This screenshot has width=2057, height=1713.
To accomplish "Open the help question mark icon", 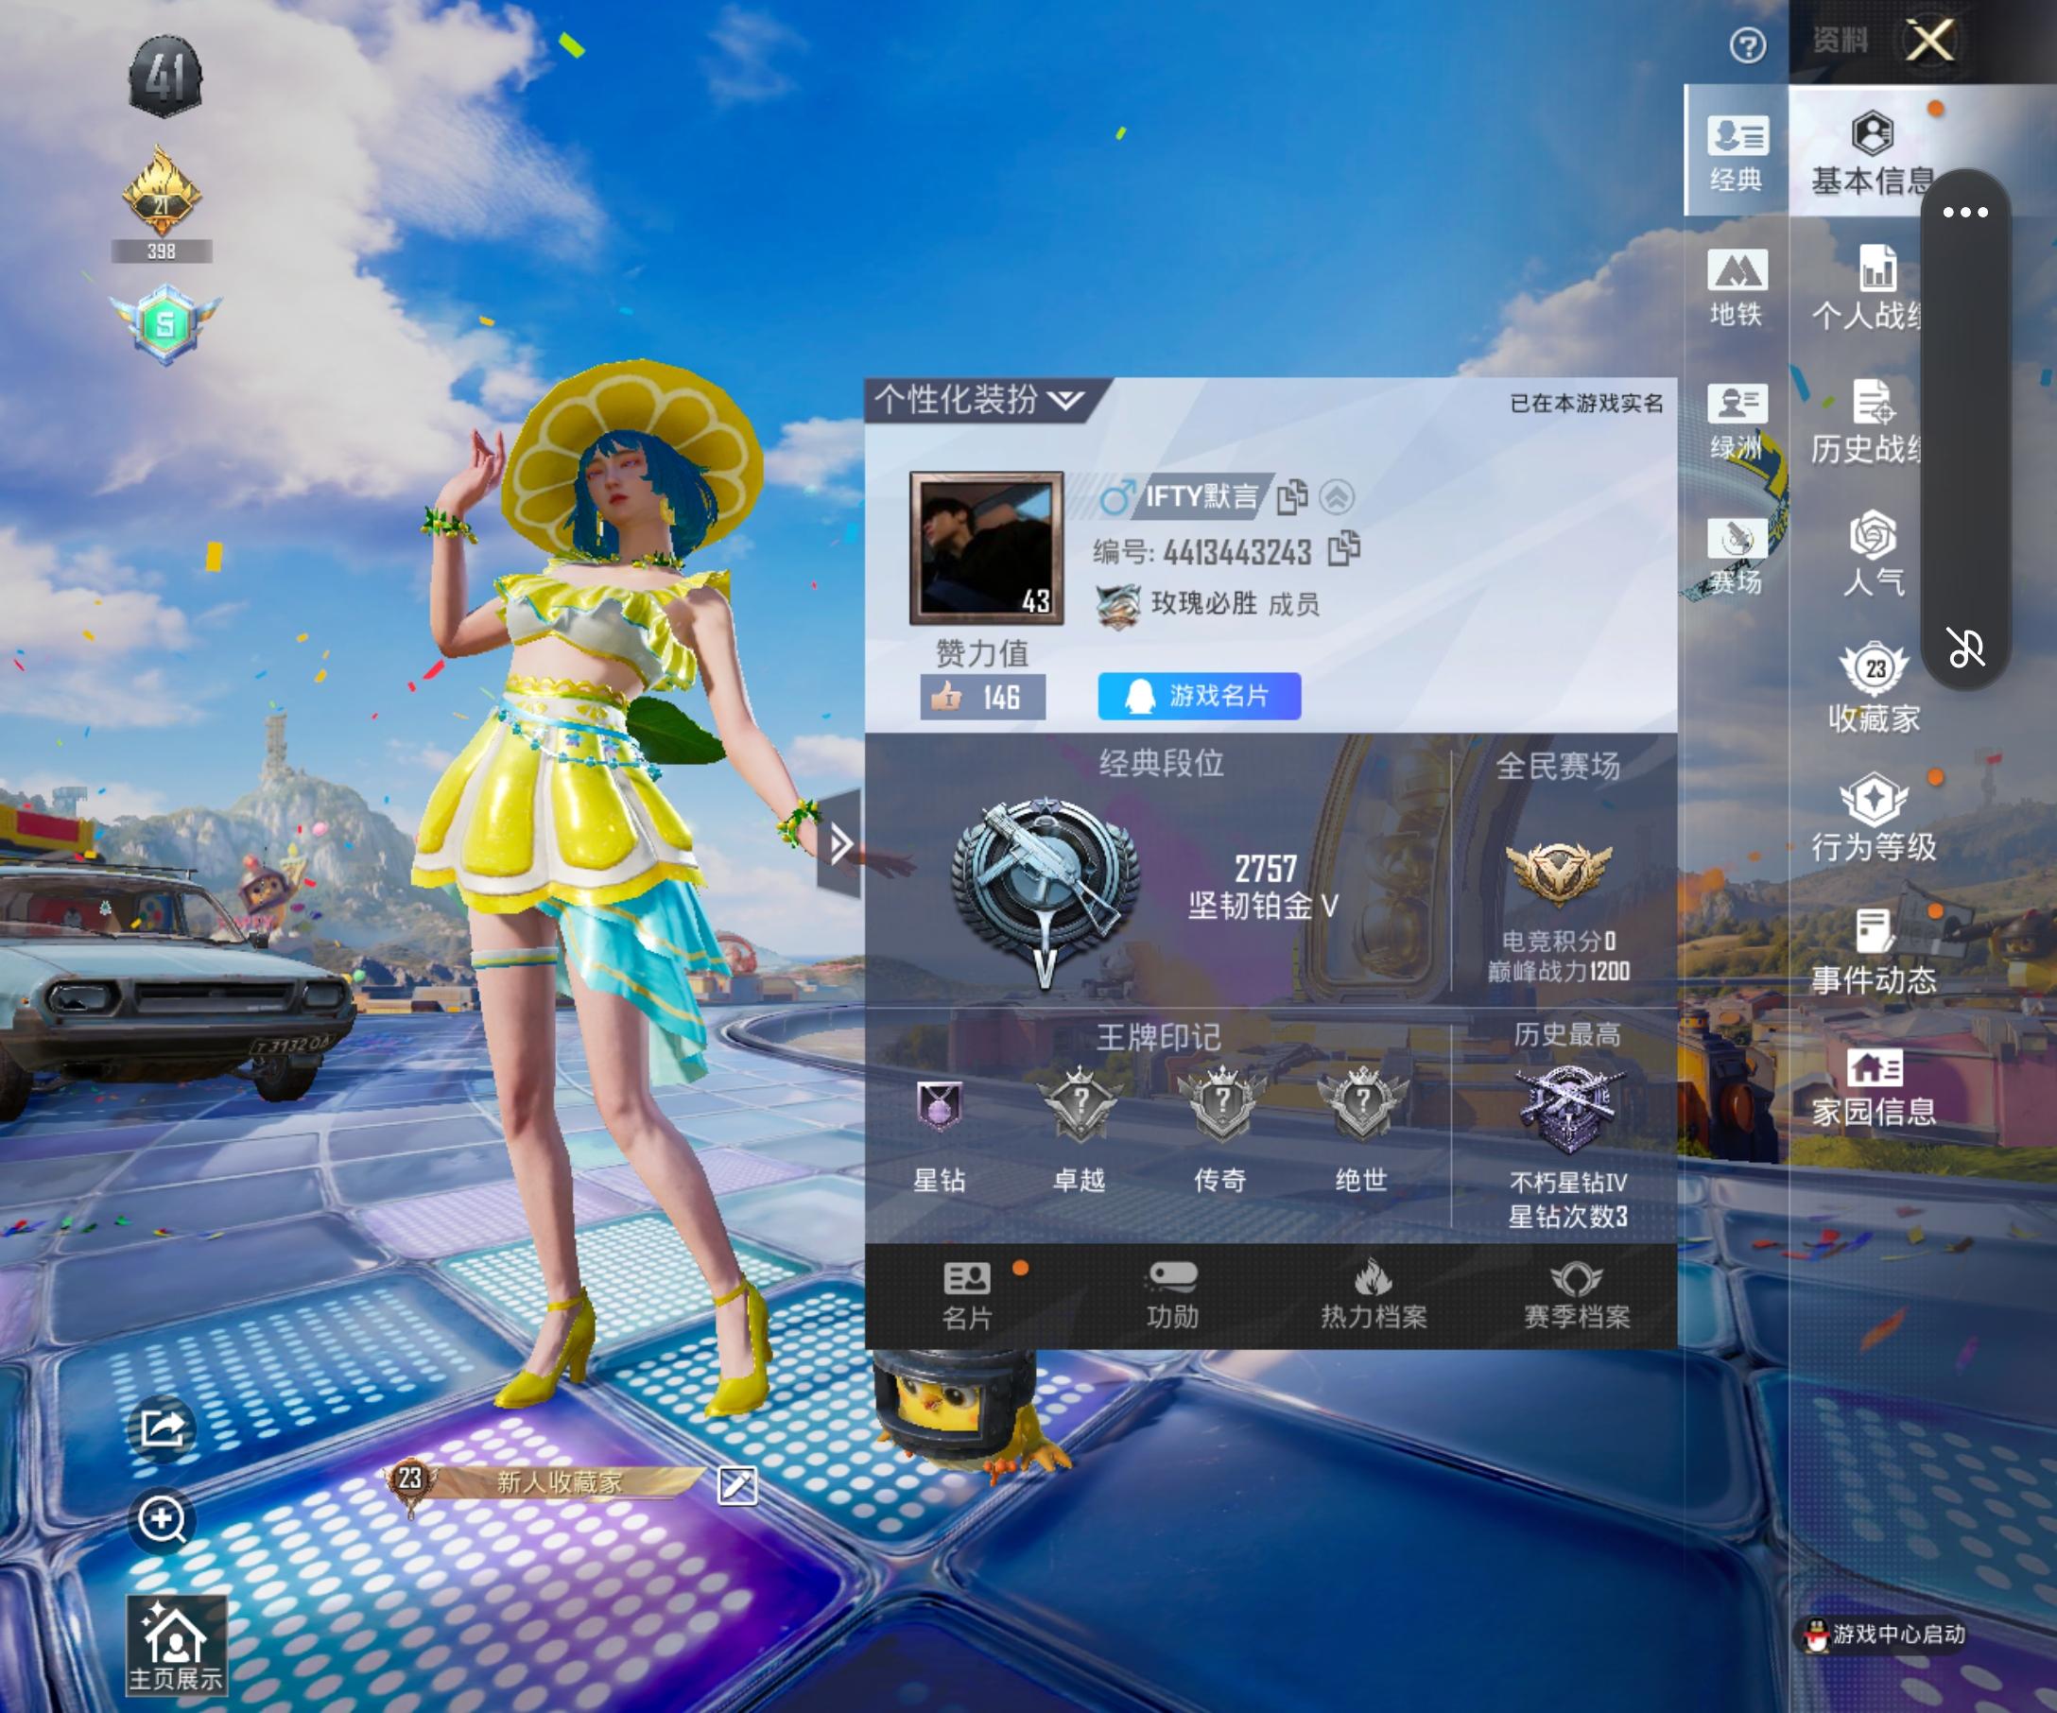I will pos(1748,44).
